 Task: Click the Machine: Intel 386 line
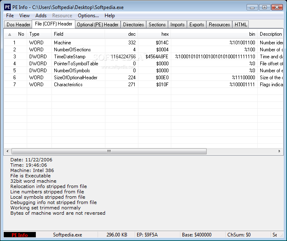click(32, 170)
